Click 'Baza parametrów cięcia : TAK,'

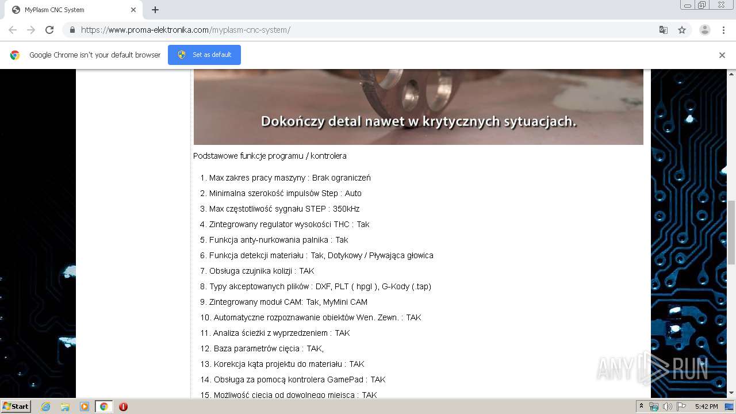[x=269, y=348]
